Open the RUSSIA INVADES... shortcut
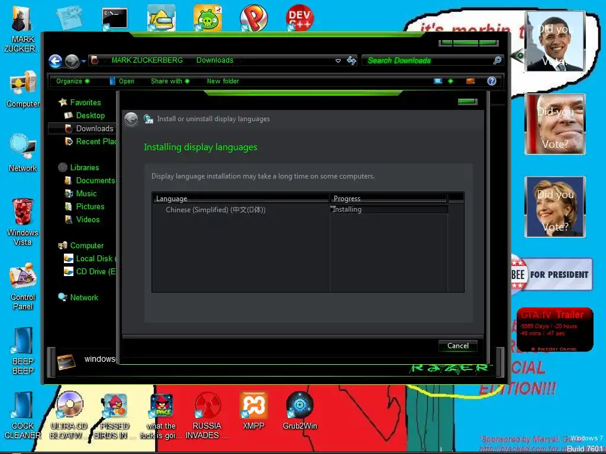Viewport: 606px width, 454px height. point(207,416)
